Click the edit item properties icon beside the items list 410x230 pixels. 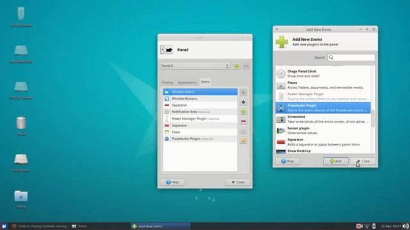pyautogui.click(x=243, y=130)
